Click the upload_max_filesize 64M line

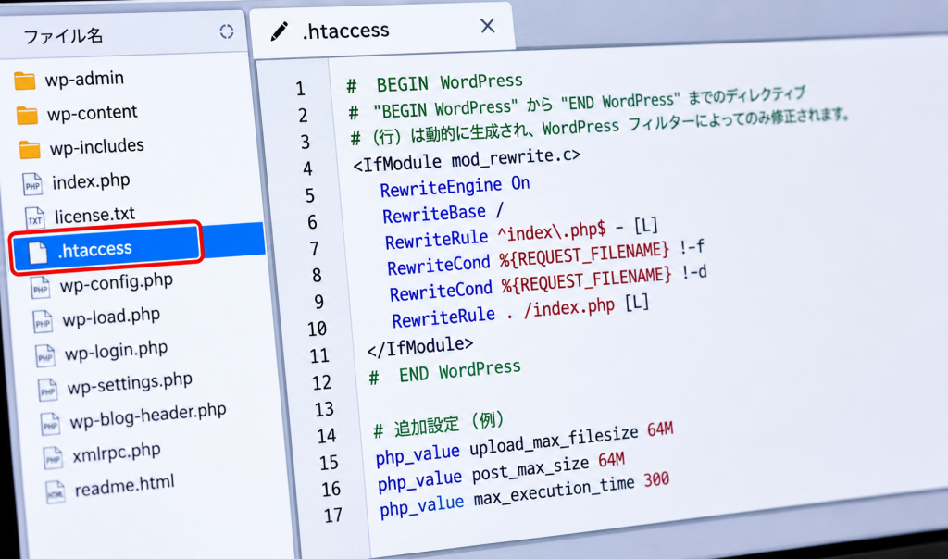[x=524, y=445]
